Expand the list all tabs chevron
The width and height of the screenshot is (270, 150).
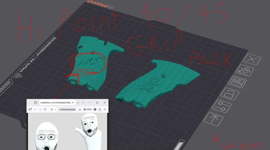[83, 103]
